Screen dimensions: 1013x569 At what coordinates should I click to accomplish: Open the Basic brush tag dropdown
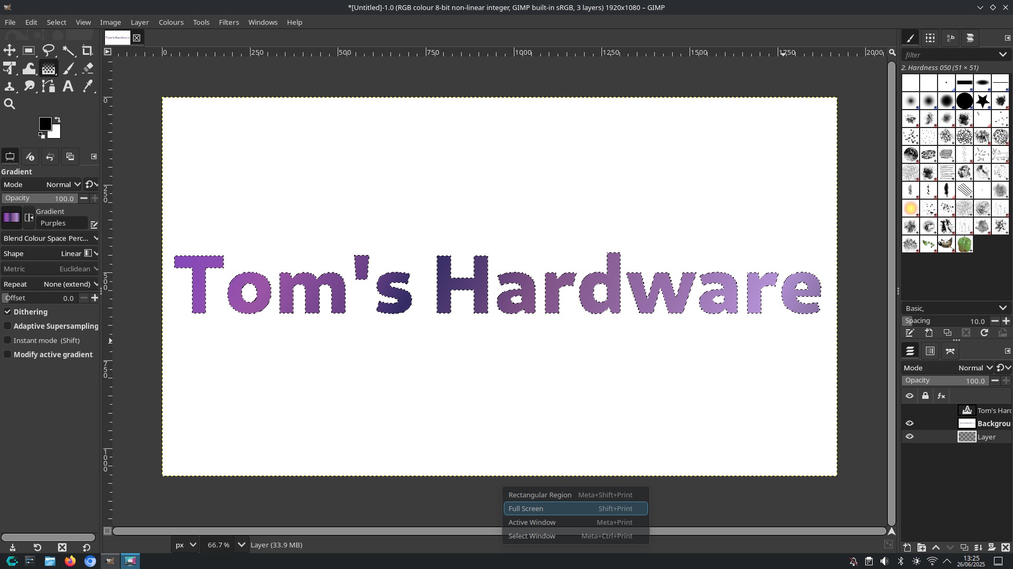point(1002,308)
